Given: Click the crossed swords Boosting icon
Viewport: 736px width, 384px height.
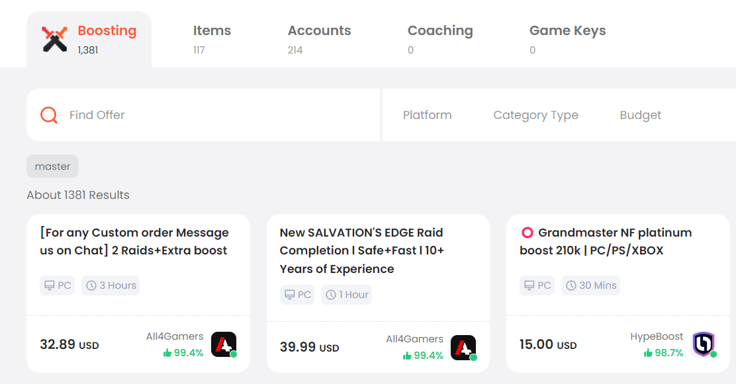Looking at the screenshot, I should click(x=54, y=40).
